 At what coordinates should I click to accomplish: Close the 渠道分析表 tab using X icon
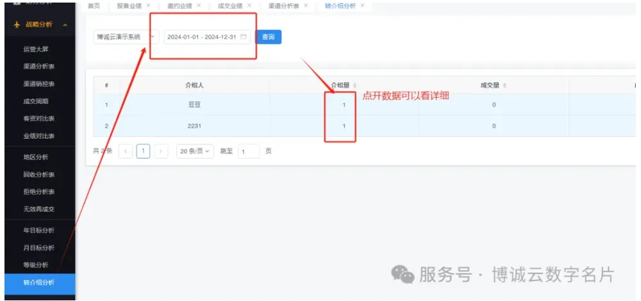pos(304,6)
